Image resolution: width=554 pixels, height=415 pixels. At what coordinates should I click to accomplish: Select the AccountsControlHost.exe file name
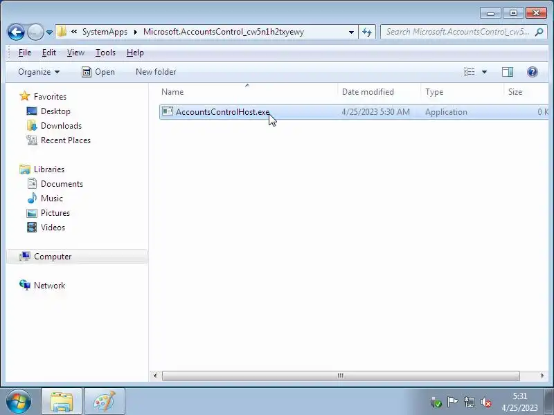pyautogui.click(x=222, y=112)
